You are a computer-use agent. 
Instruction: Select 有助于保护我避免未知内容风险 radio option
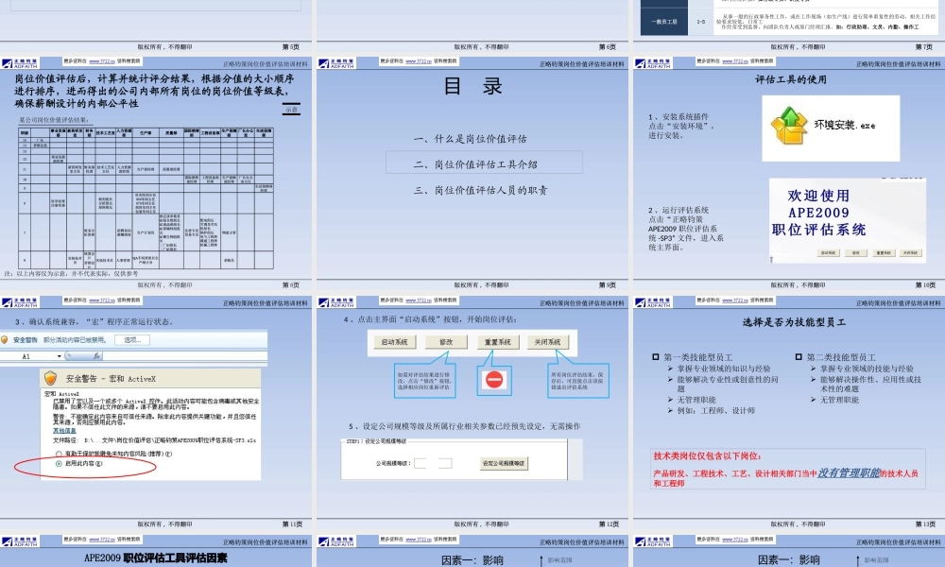(59, 454)
